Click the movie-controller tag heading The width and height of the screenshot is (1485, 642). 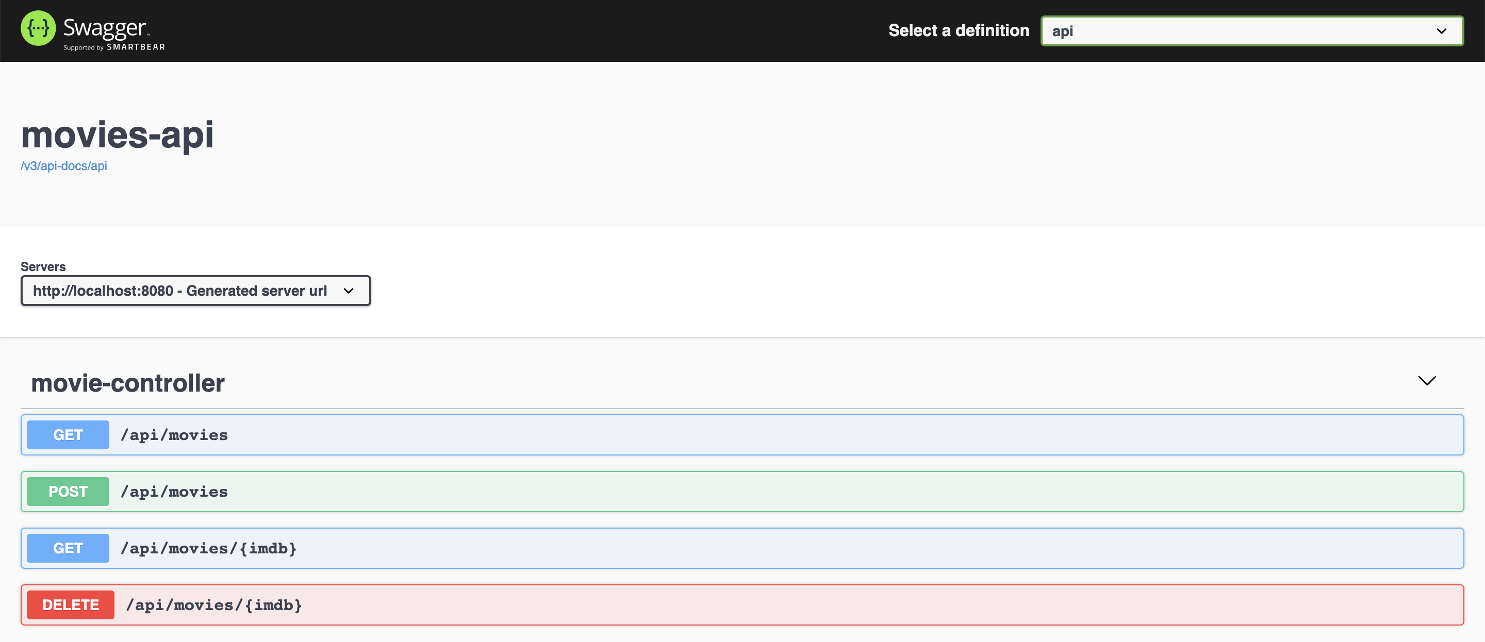[x=127, y=383]
